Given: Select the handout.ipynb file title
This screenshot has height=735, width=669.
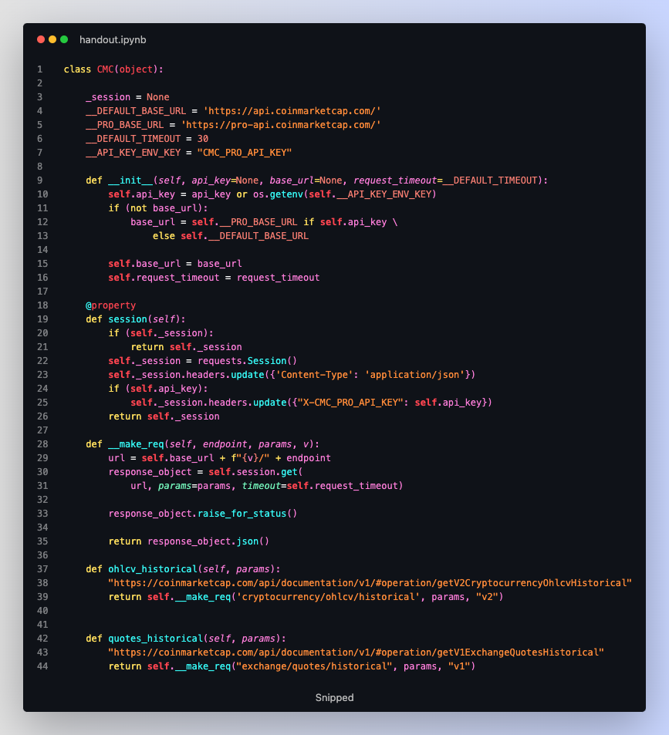Looking at the screenshot, I should (112, 39).
